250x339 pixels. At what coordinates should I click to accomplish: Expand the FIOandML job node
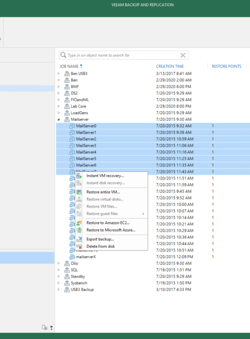59,100
